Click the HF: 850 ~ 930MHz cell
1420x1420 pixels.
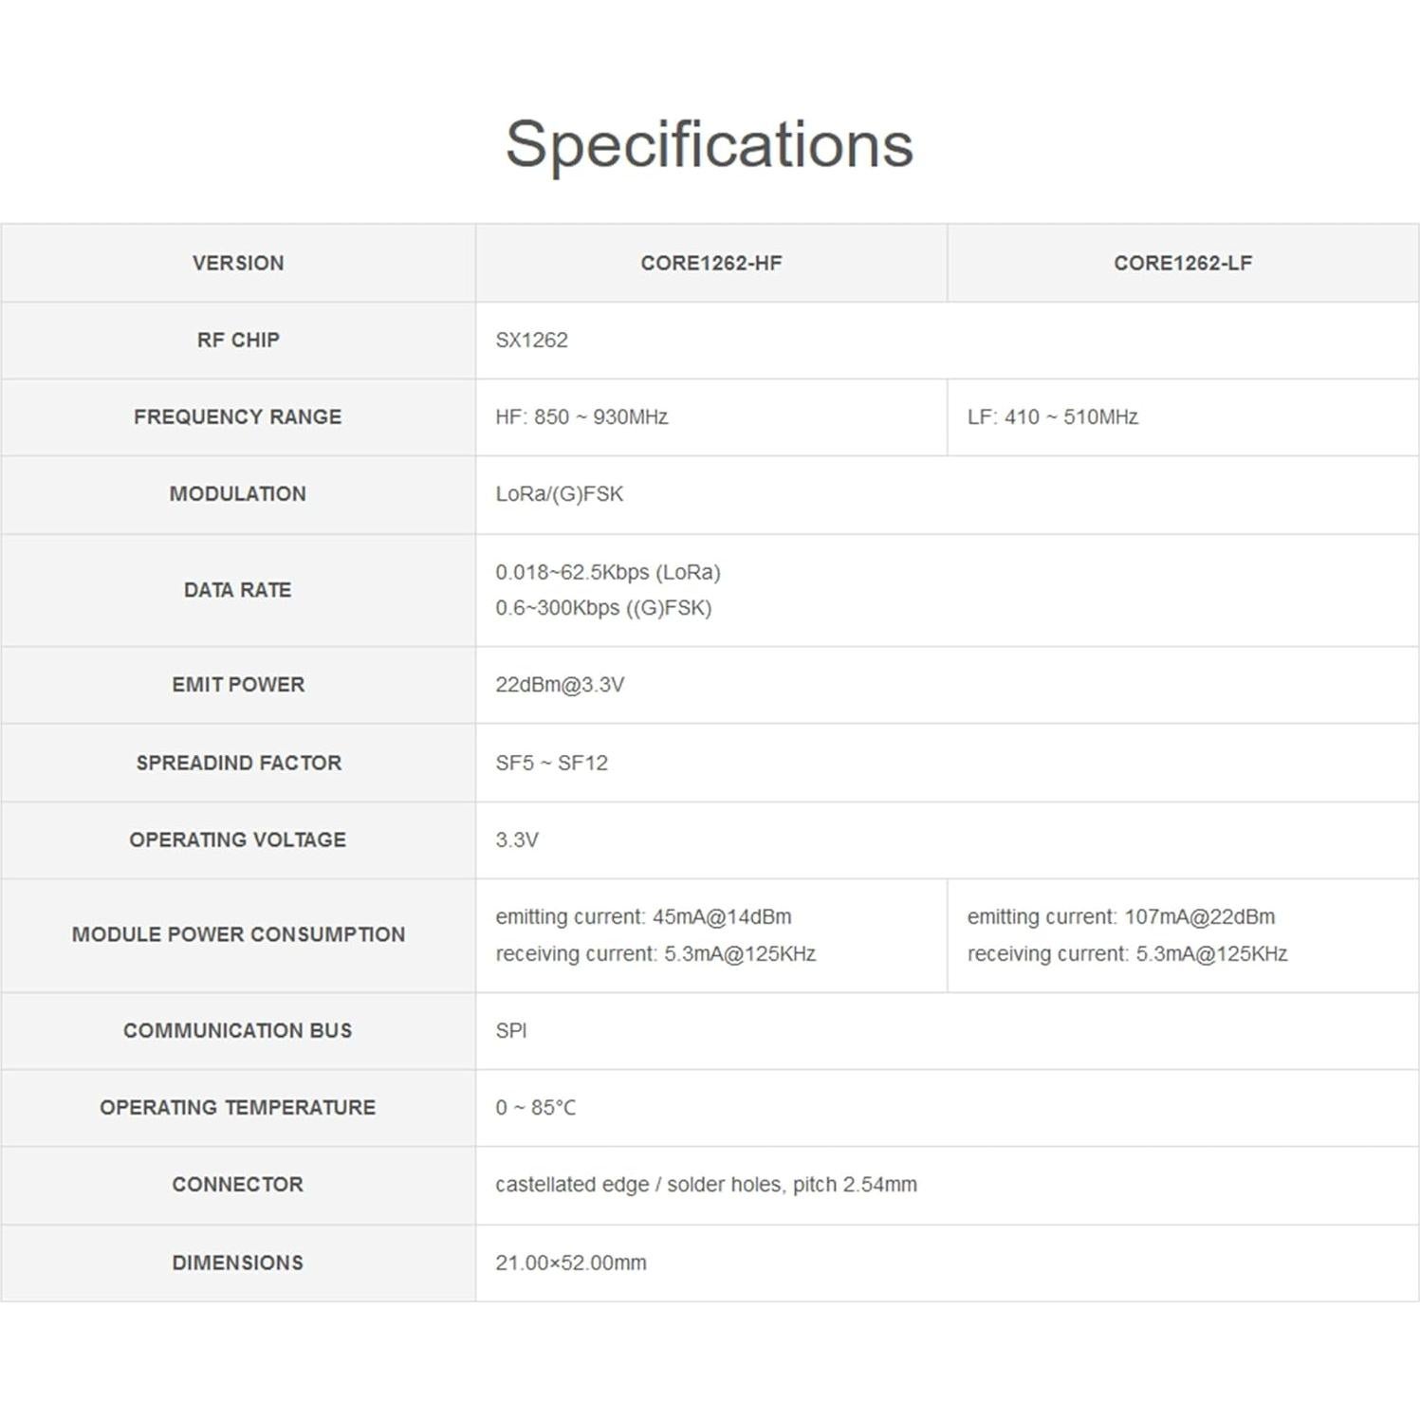(x=581, y=416)
